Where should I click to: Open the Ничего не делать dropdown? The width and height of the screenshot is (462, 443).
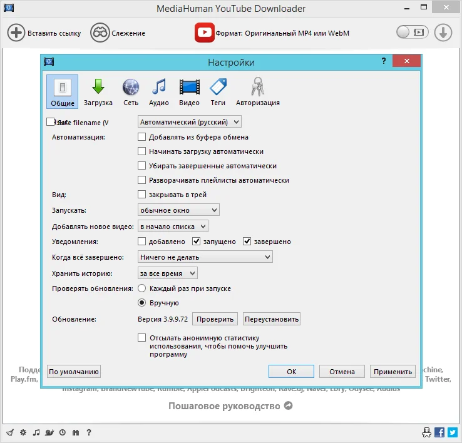click(205, 257)
